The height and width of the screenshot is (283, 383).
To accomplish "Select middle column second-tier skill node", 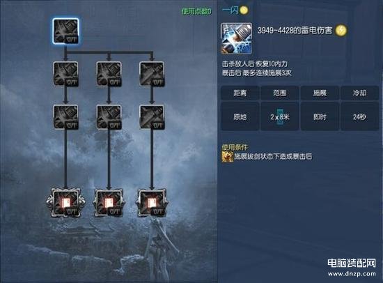I will tap(109, 74).
